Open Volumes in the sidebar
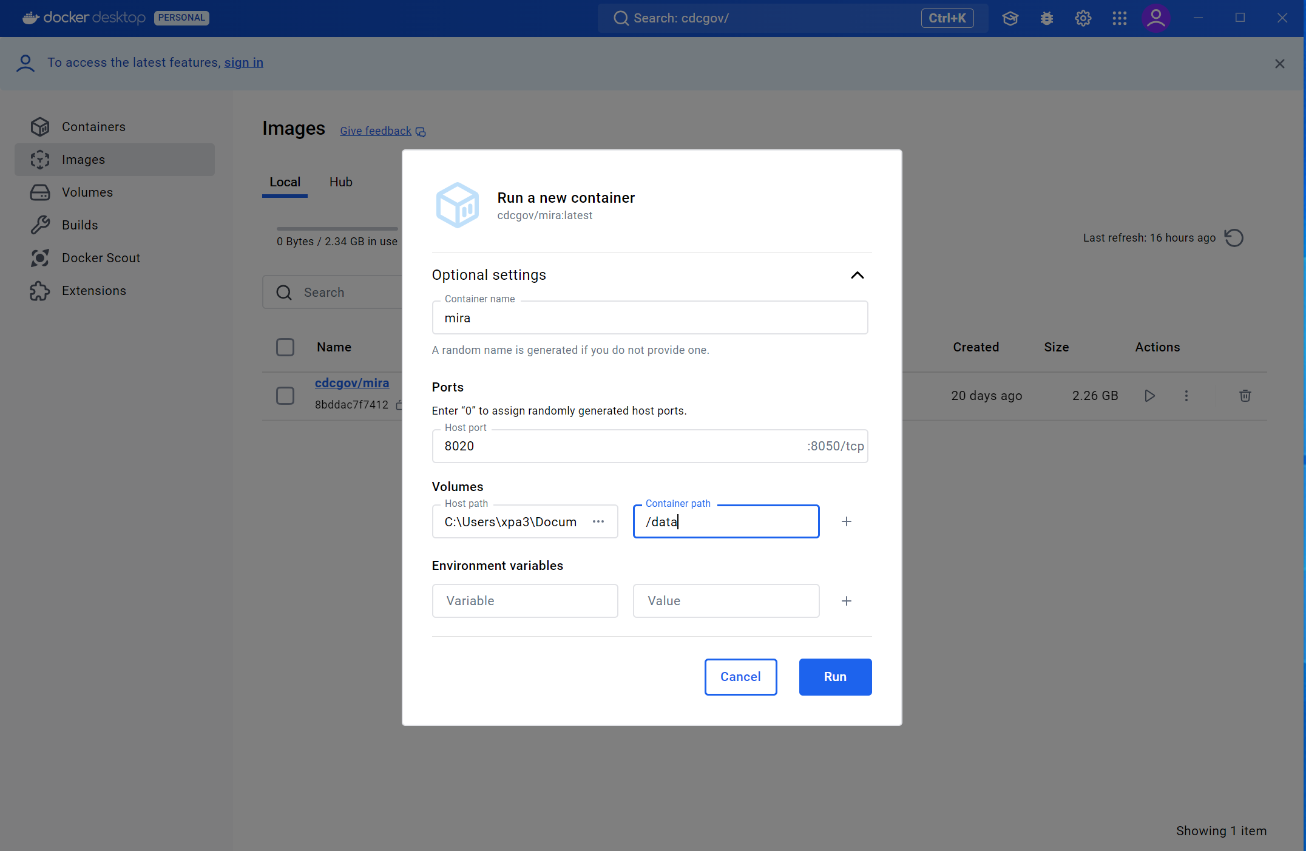This screenshot has width=1306, height=851. 115,192
